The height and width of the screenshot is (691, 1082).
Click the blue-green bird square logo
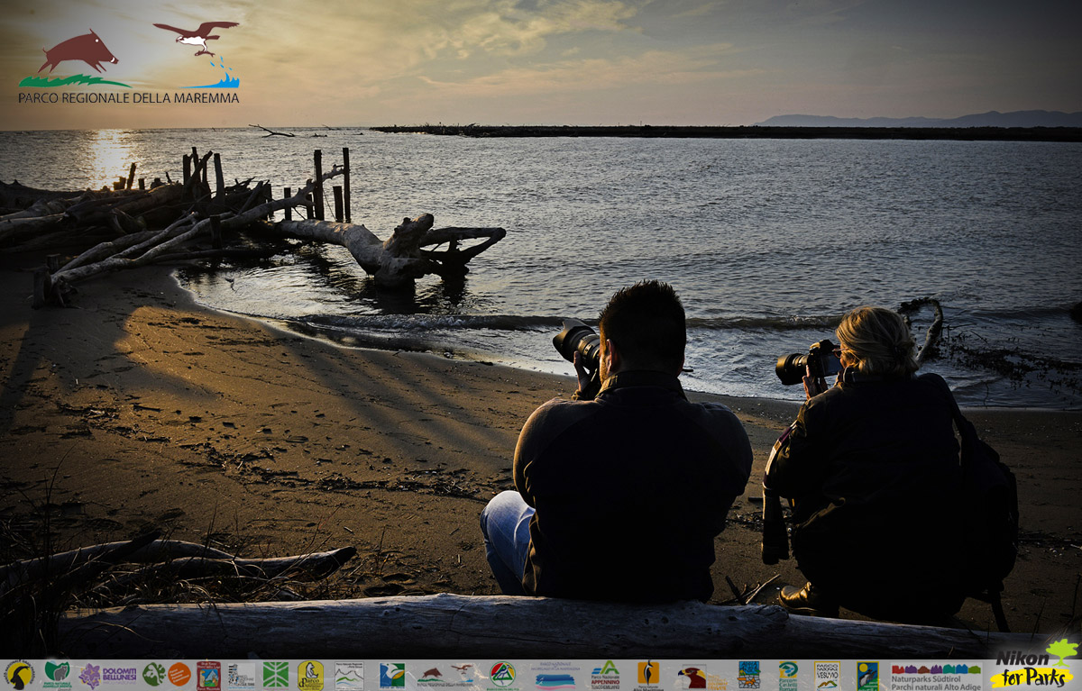point(391,675)
